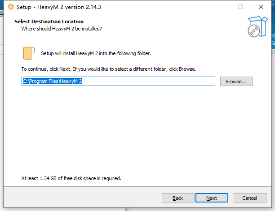Click the "To continue, click Next" instruction
This screenshot has height=211, width=275.
[109, 69]
